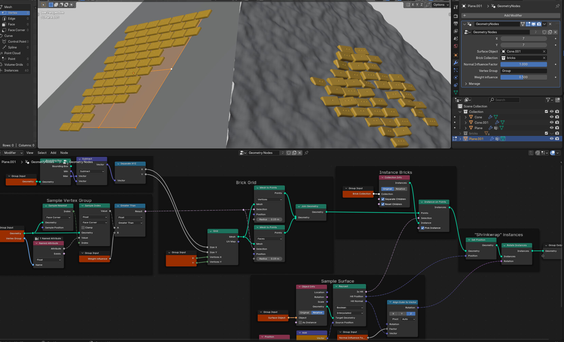The image size is (564, 342).
Task: Open the Object Data mesh properties tab
Action: (x=456, y=92)
